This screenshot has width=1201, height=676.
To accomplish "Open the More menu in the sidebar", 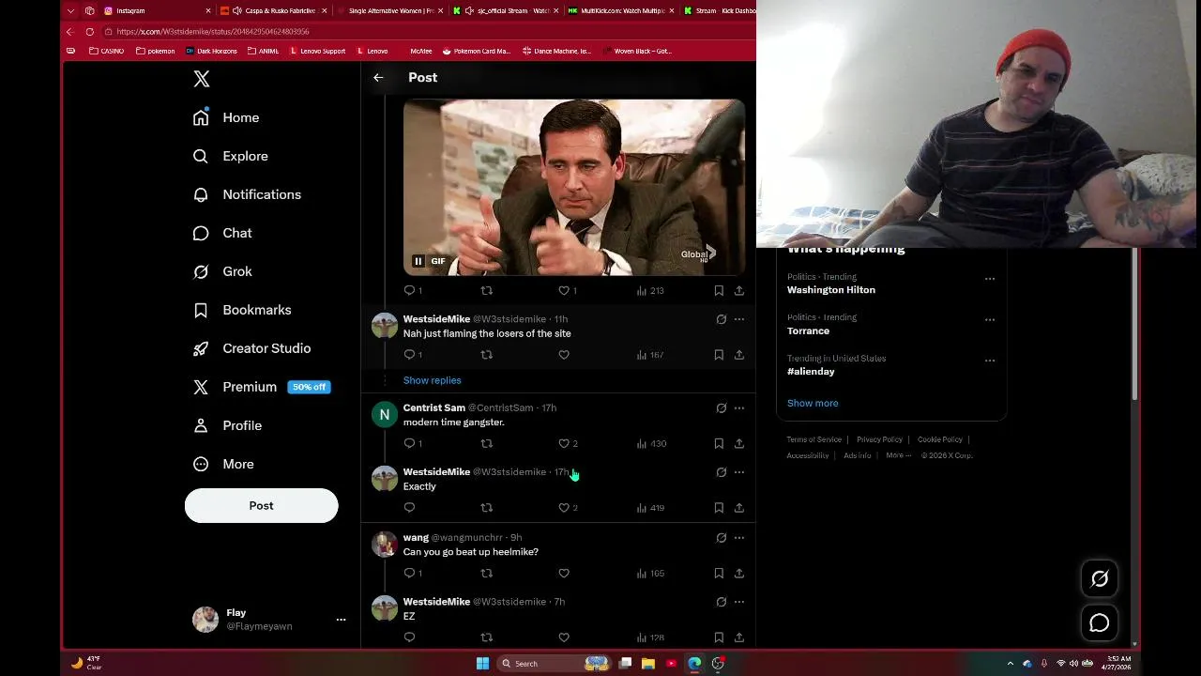I will pos(223,464).
